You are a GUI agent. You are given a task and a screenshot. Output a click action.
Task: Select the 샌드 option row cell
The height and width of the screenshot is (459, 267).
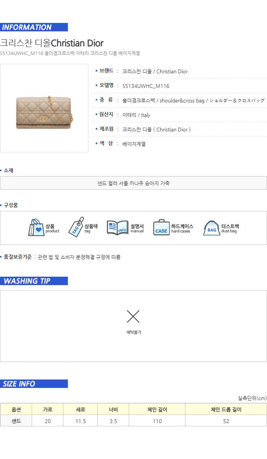pyautogui.click(x=16, y=421)
